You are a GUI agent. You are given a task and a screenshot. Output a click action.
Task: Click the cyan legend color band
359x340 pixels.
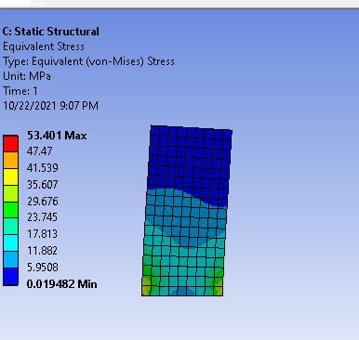coord(10,243)
